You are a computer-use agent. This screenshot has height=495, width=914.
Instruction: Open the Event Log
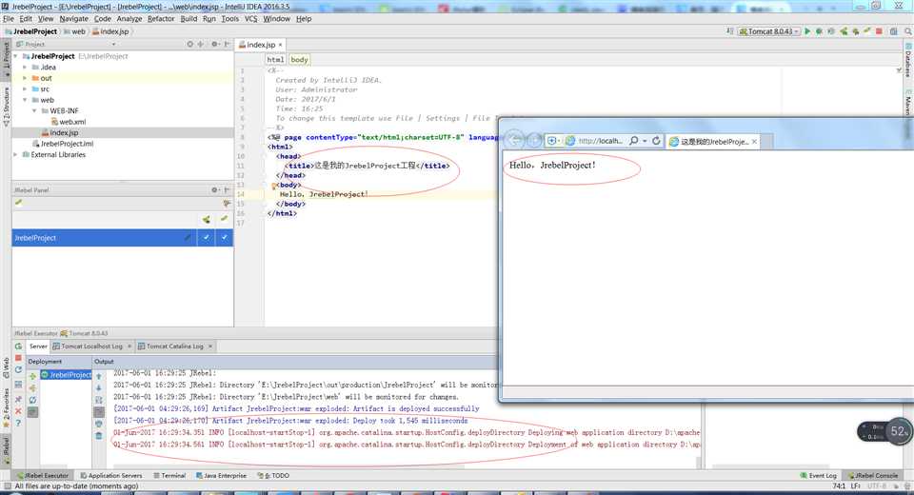(819, 476)
